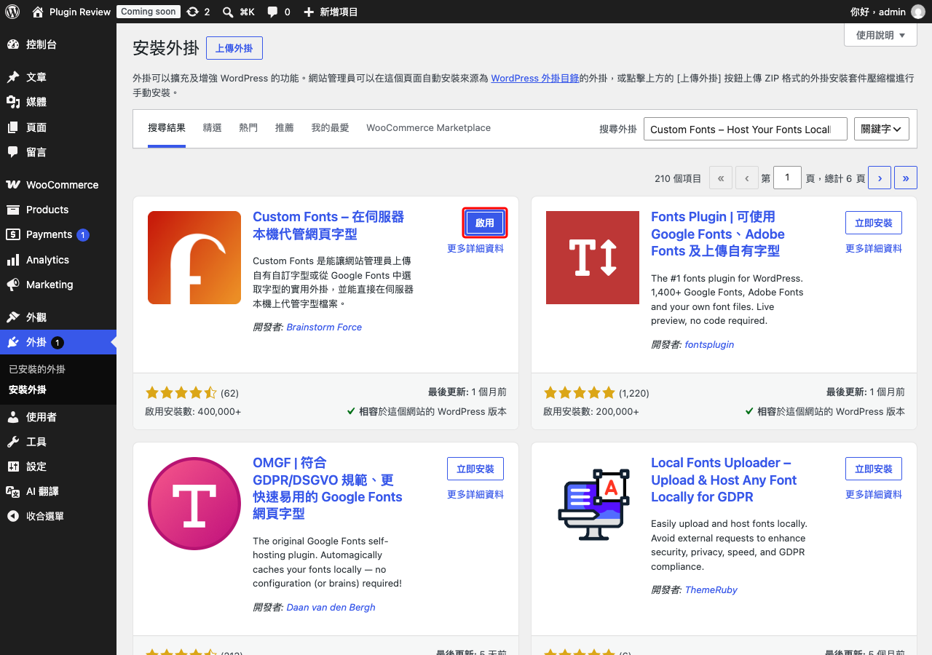Image resolution: width=932 pixels, height=655 pixels.
Task: Open 新增項目 menu in admin bar
Action: 330,12
